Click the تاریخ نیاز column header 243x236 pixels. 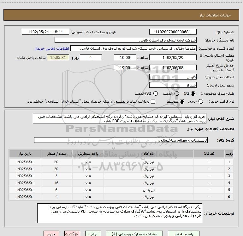(x=25, y=154)
